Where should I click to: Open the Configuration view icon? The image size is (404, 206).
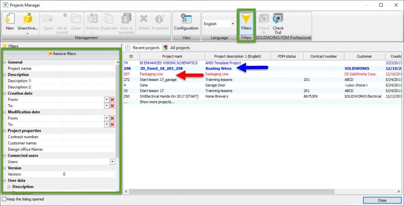point(186,19)
